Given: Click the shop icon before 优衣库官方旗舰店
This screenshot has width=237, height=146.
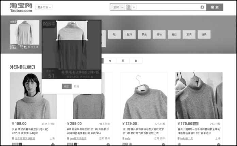Looking at the screenshot, I should (12, 138).
